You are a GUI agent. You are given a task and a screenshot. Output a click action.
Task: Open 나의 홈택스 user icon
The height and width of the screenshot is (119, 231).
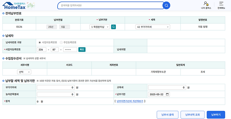click(x=206, y=5)
